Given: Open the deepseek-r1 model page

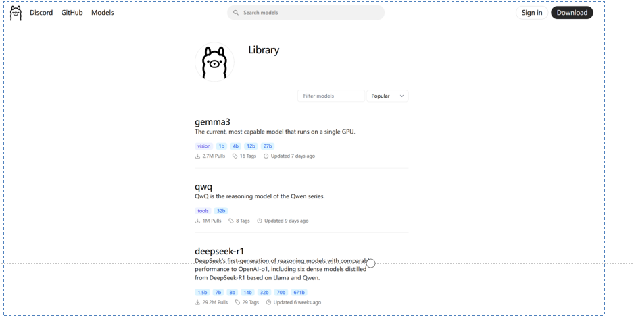Looking at the screenshot, I should point(220,252).
